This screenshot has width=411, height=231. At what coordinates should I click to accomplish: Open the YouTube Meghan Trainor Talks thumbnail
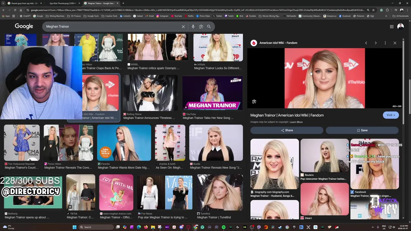tap(213, 93)
